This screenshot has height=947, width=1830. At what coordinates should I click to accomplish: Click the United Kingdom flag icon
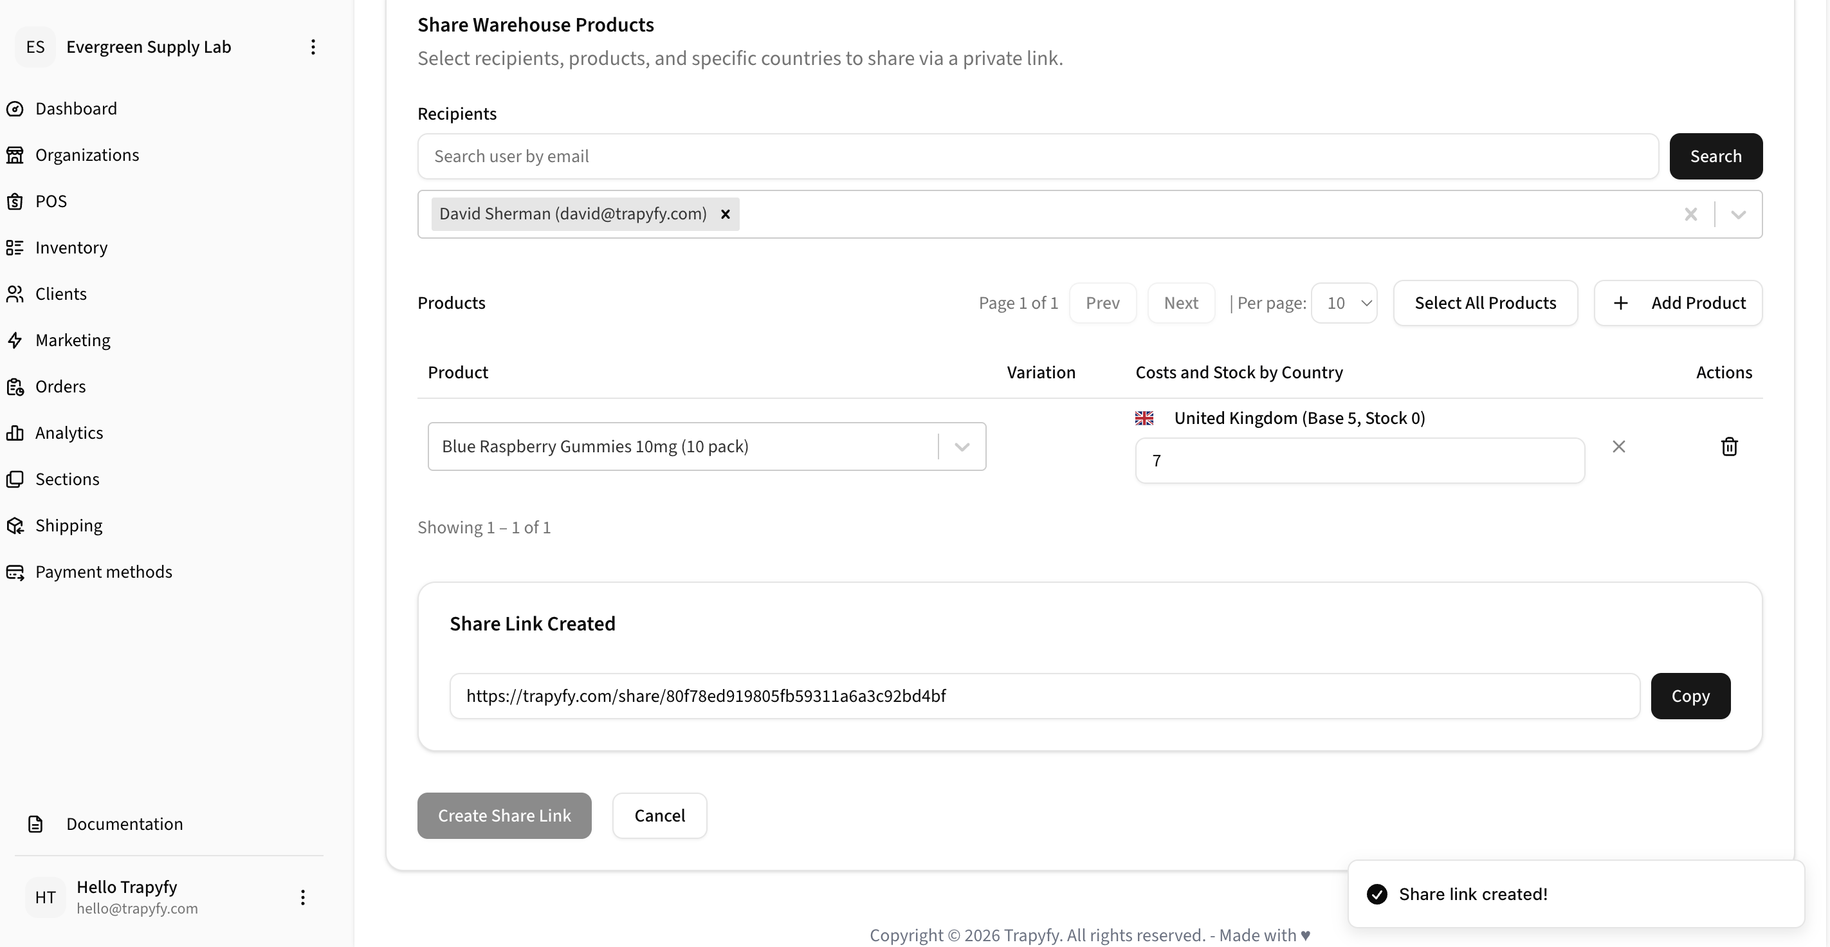[1144, 418]
